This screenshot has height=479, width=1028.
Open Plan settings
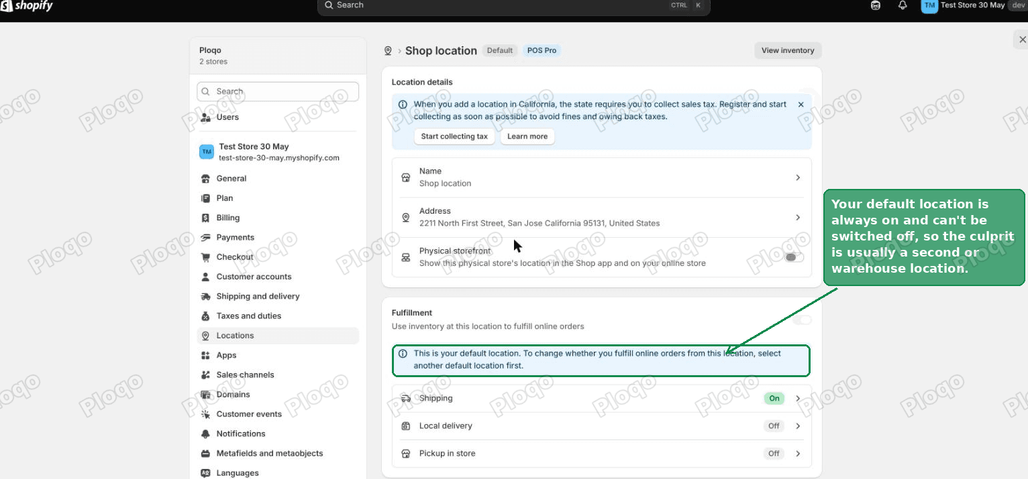click(278, 198)
